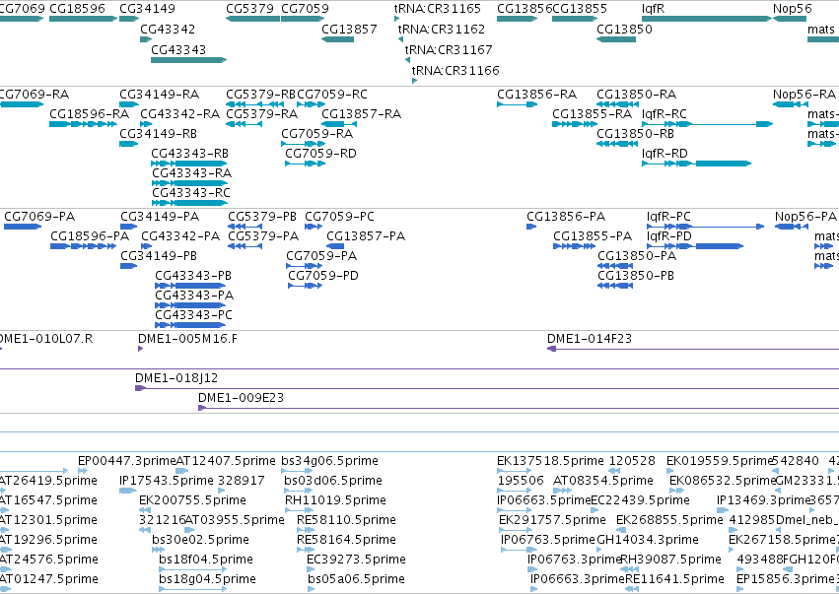Click tRNA:CR31165 label
Screen dimensions: 839x594
point(438,9)
